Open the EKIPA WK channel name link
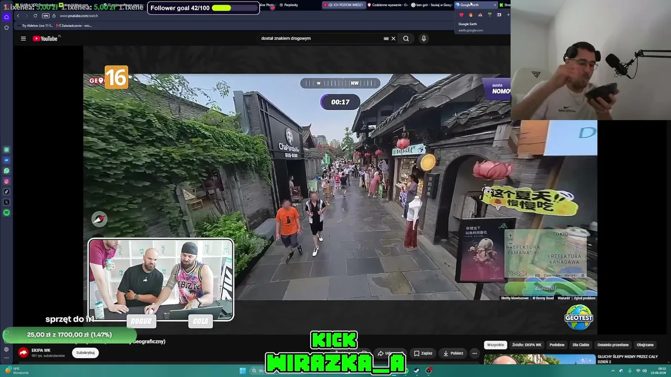 (41, 350)
